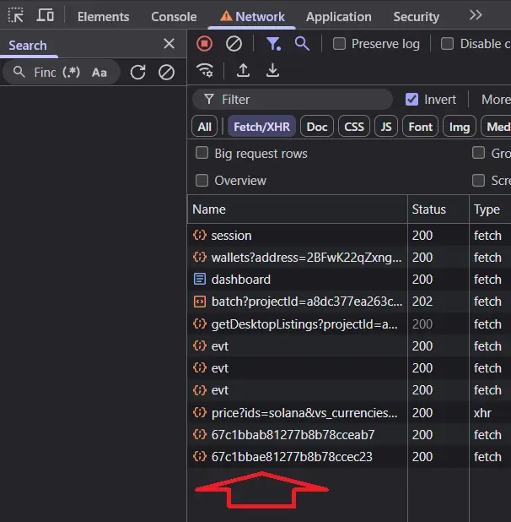Open network conditions wifi settings icon

pyautogui.click(x=205, y=70)
